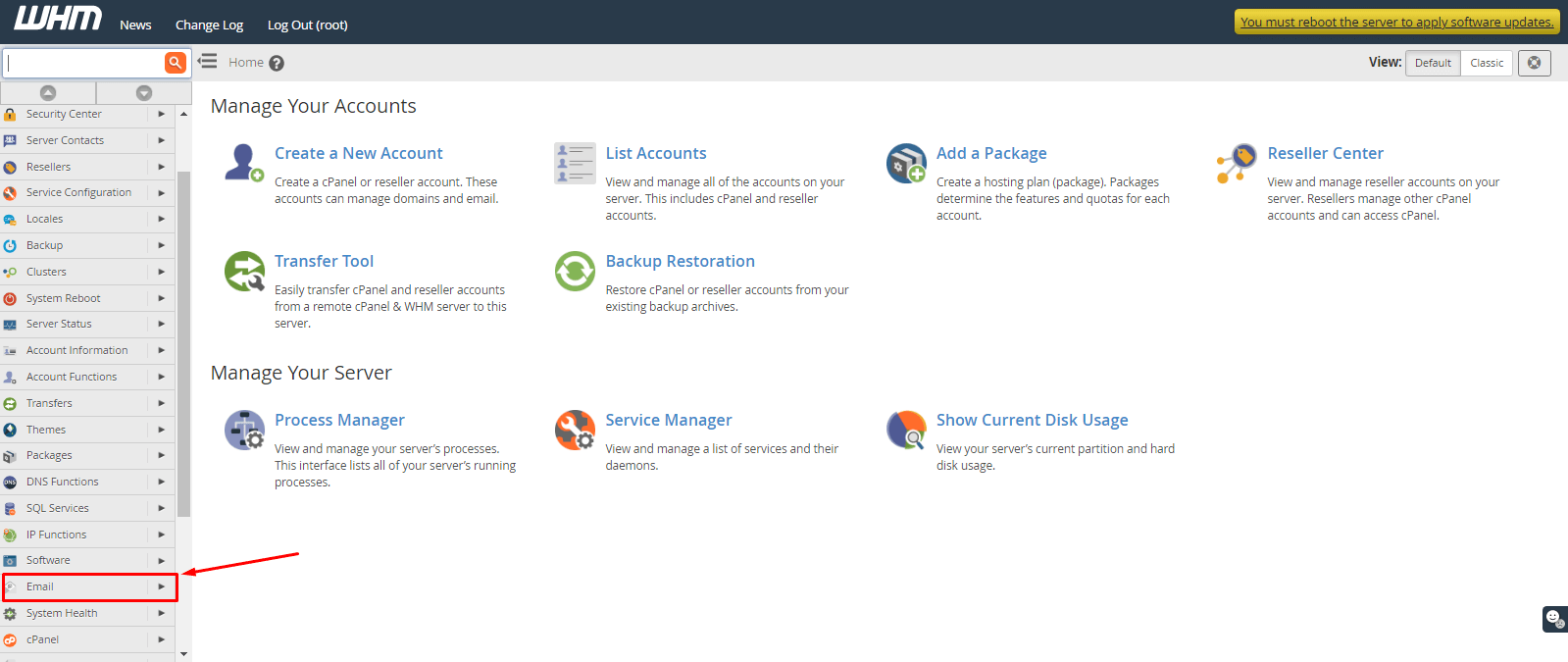1568x662 pixels.
Task: Open the Process Manager link
Action: (x=339, y=420)
